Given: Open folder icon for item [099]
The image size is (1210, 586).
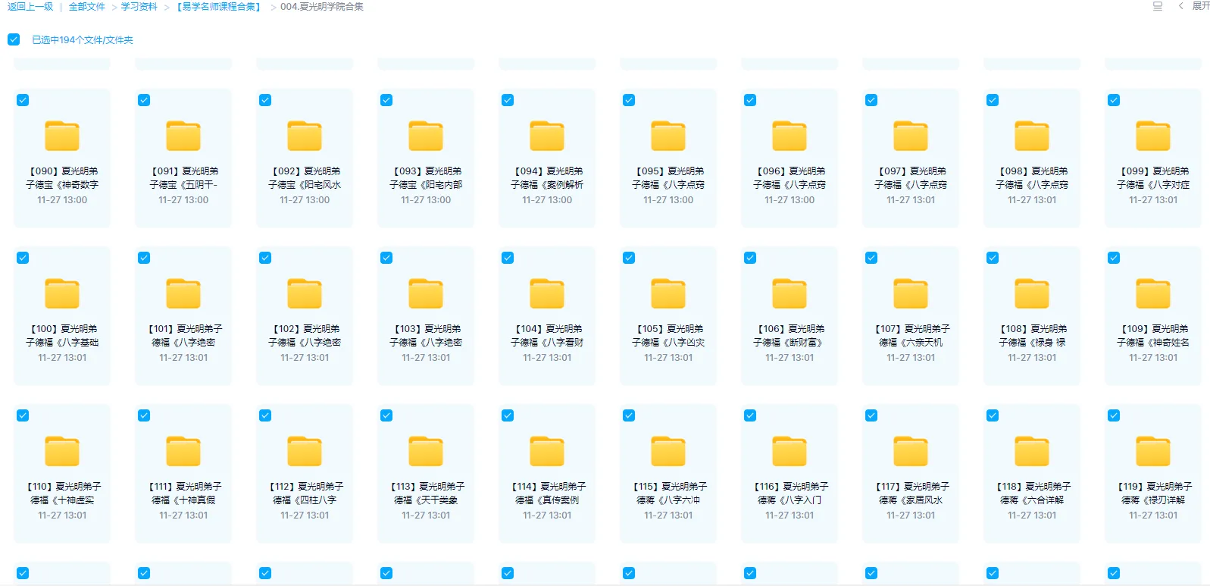Looking at the screenshot, I should (1153, 136).
